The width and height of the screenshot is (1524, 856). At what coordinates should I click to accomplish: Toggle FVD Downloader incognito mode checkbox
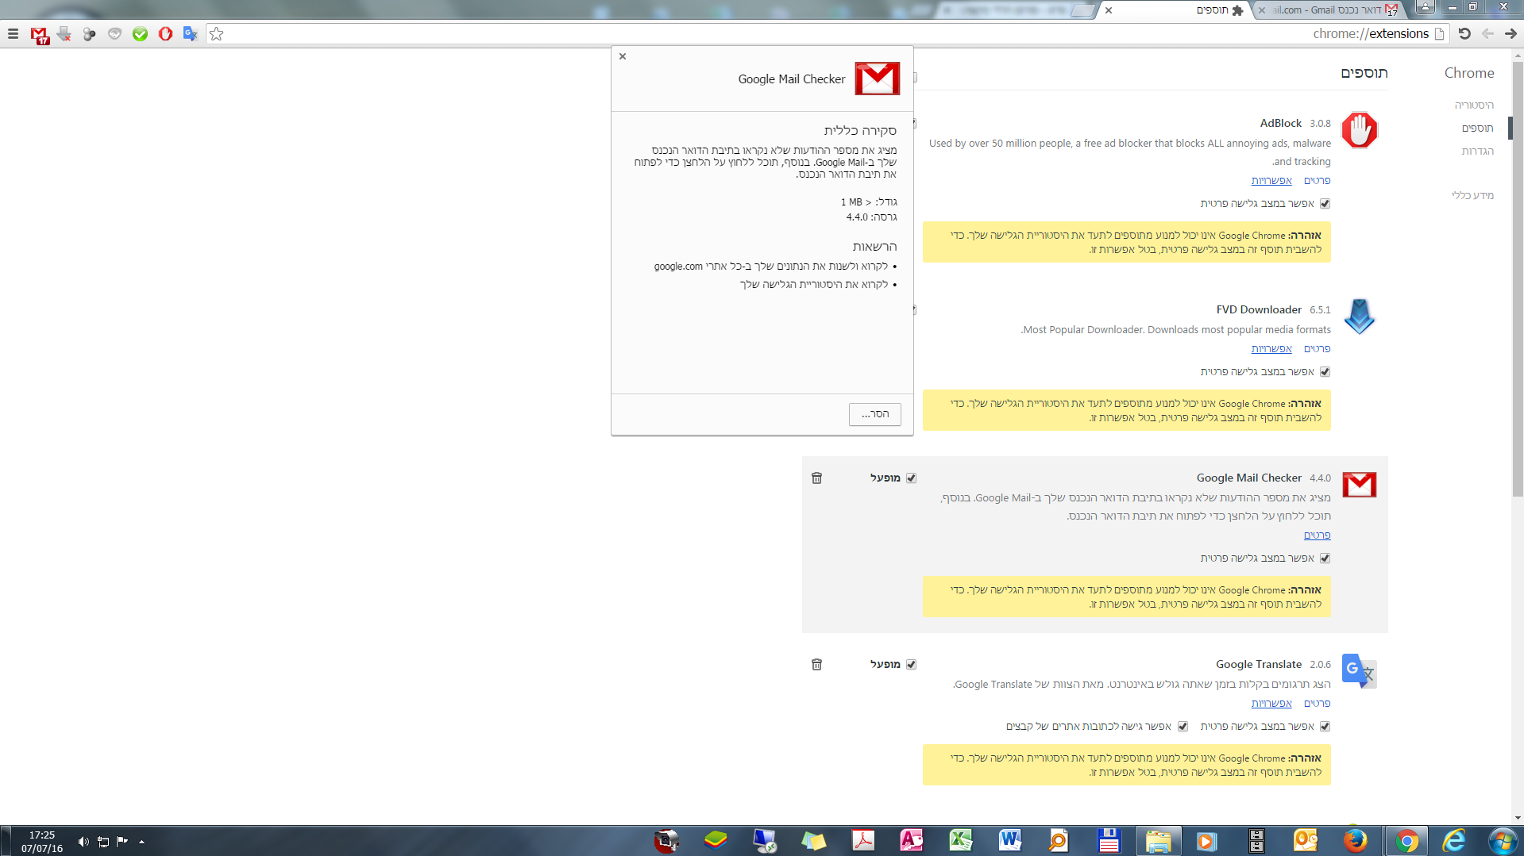coord(1325,372)
